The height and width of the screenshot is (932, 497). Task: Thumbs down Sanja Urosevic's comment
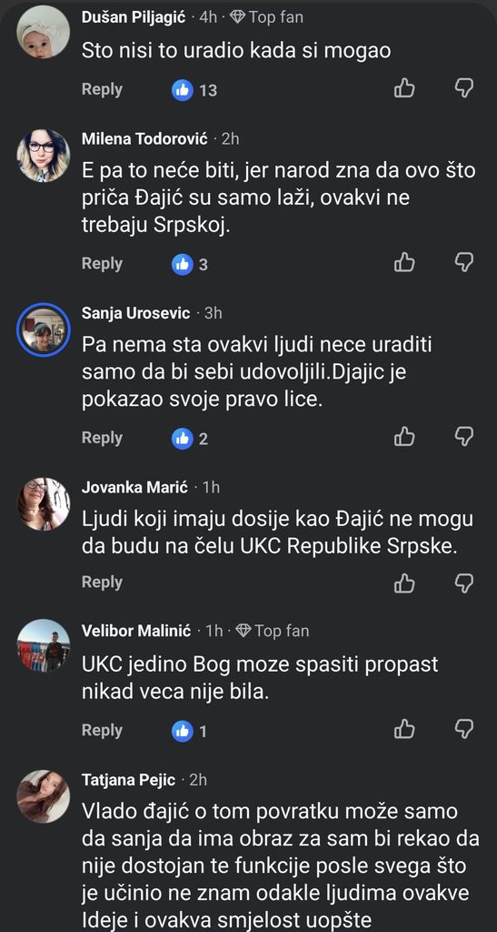click(x=463, y=436)
